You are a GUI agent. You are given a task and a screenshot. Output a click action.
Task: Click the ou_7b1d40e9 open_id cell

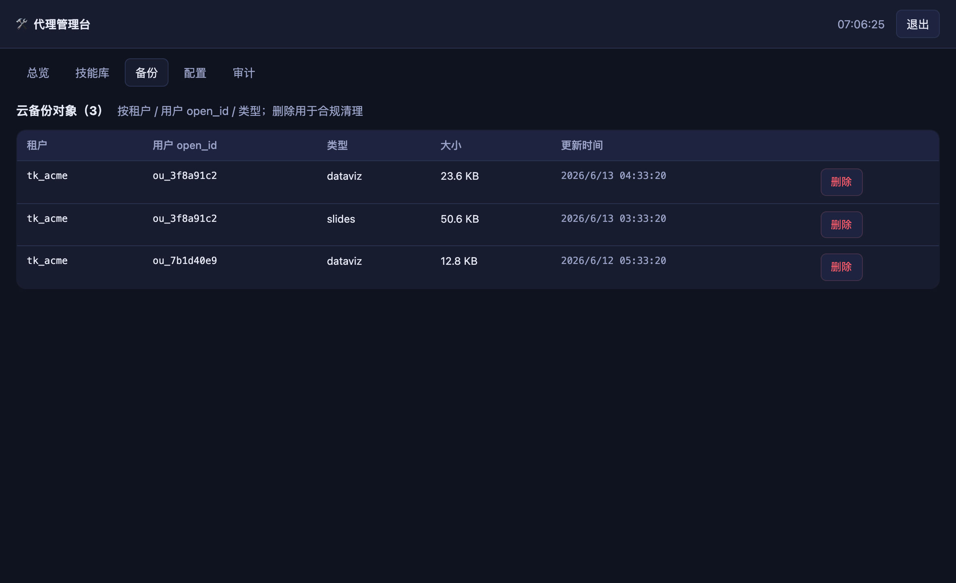point(185,261)
